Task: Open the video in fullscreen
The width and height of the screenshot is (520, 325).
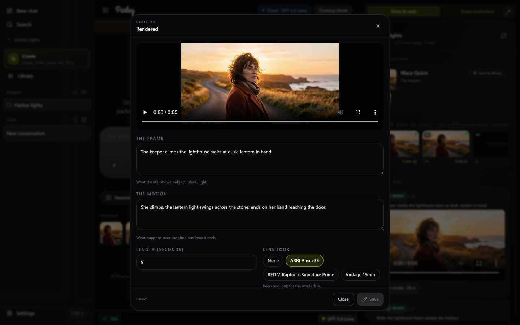Action: [358, 112]
